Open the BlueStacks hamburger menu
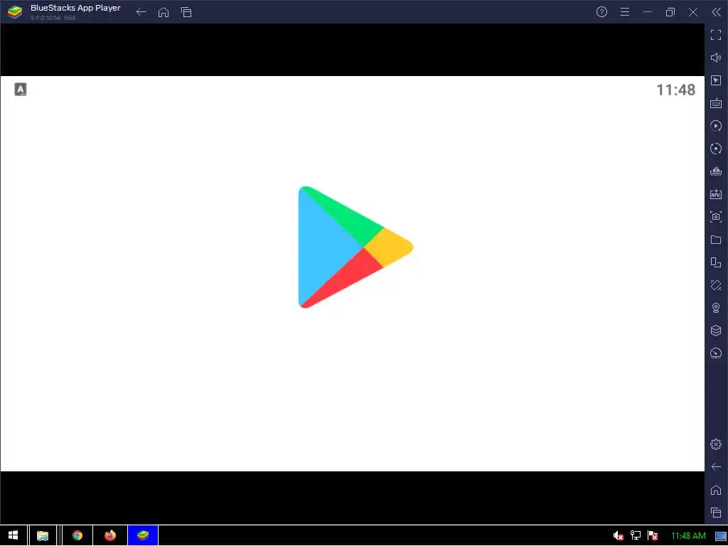 (x=625, y=12)
